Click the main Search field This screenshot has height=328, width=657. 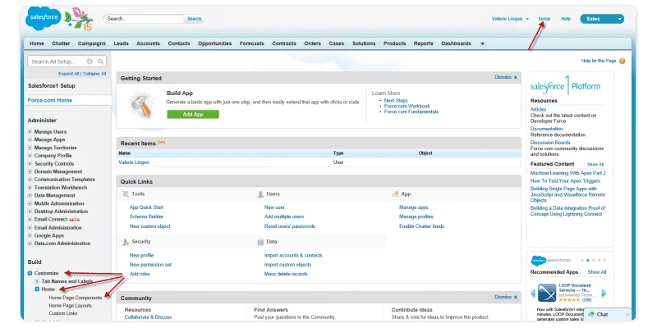[144, 19]
